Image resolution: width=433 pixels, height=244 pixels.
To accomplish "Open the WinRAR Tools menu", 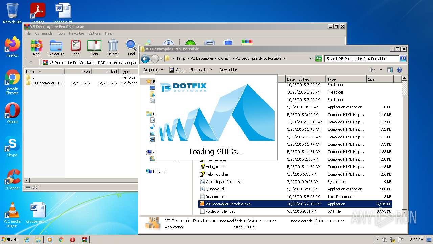I will point(61,33).
